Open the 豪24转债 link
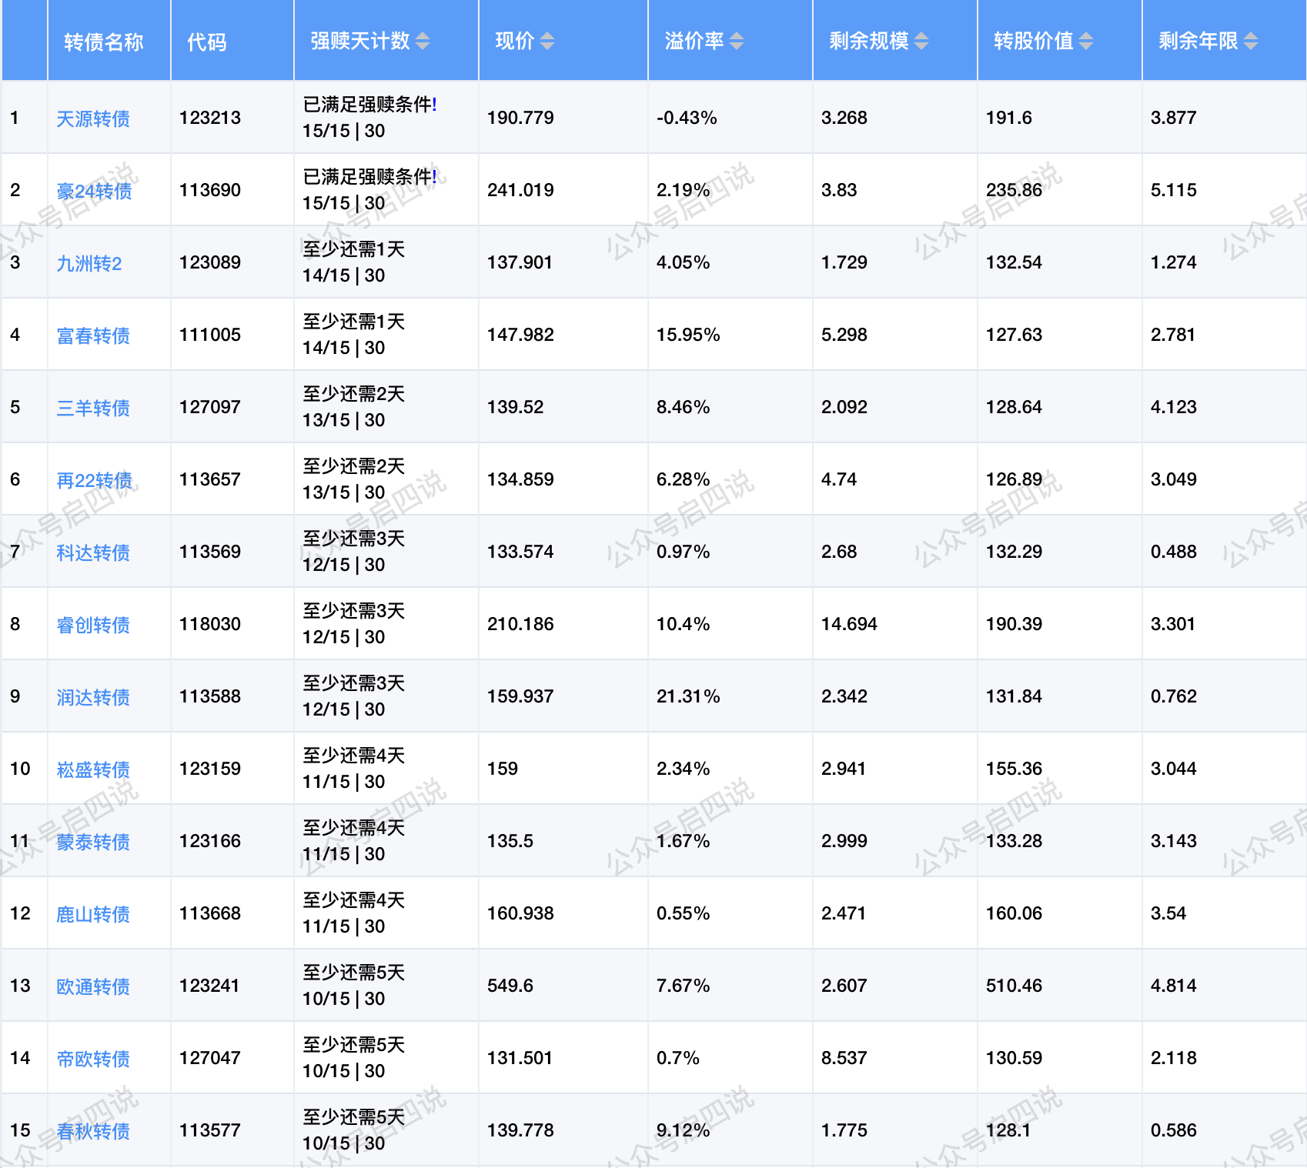Screen dimensions: 1307x1168 (94, 191)
